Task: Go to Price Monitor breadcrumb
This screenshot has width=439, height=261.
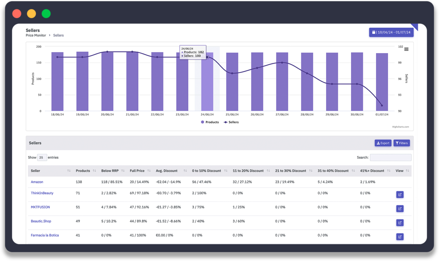Action: (x=36, y=35)
